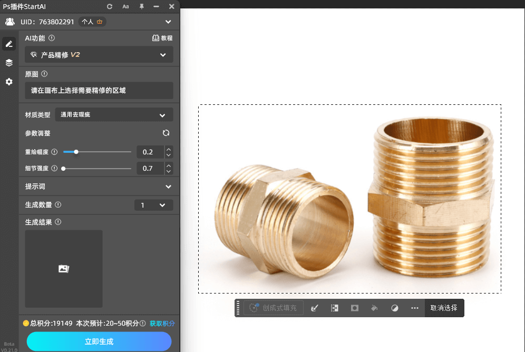Open the three-dots more options menu

[x=414, y=308]
